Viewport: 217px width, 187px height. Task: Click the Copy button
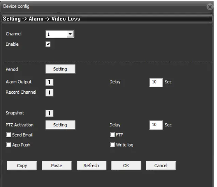22,166
